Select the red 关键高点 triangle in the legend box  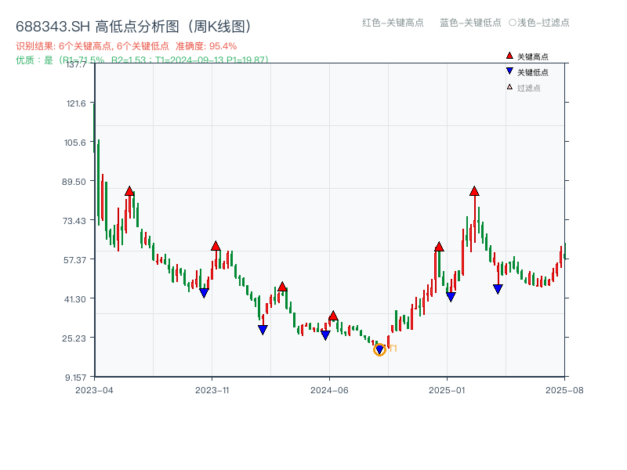[x=508, y=55]
